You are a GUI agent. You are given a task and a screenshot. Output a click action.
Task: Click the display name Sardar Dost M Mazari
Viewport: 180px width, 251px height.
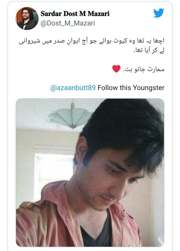75,14
